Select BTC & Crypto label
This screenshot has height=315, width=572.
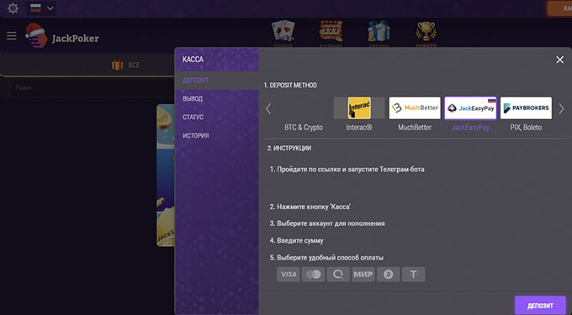tap(304, 128)
